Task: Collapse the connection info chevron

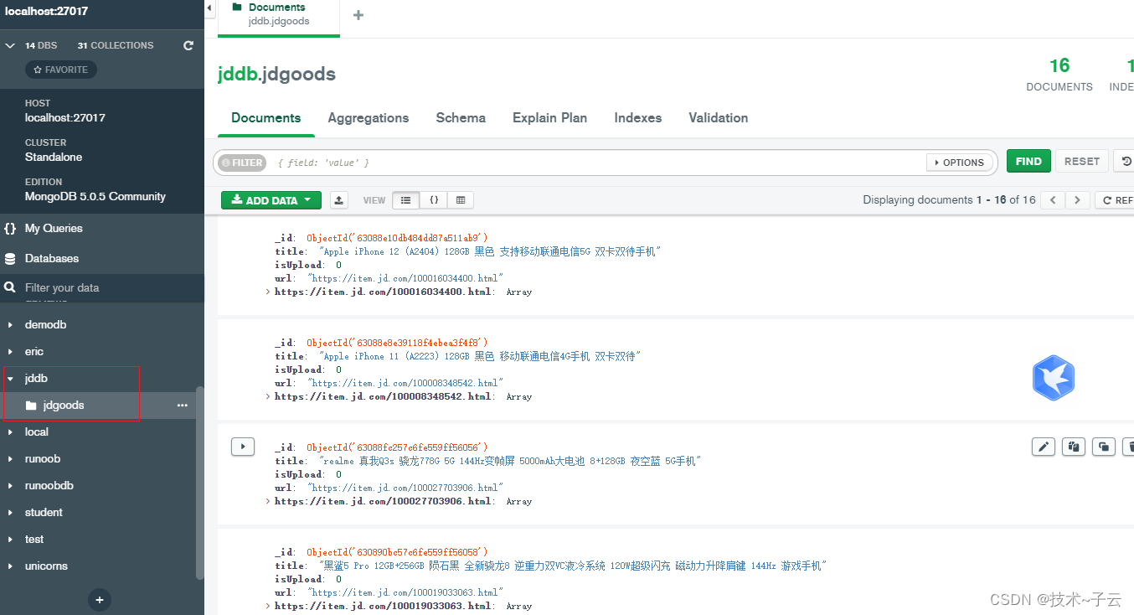Action: pyautogui.click(x=10, y=45)
